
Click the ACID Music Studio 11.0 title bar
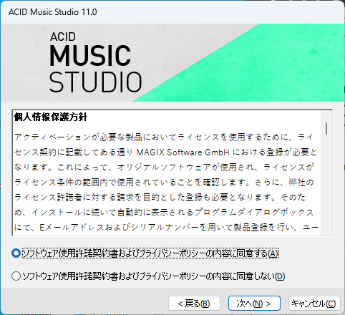point(172,12)
